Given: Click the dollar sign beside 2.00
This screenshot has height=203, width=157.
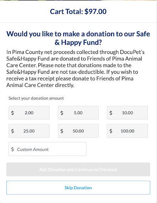Looking at the screenshot, I should 13,113.
